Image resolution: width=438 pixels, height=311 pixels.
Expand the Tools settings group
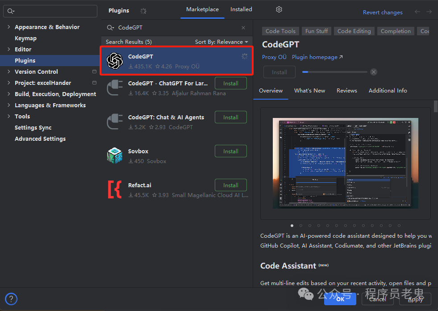tap(8, 116)
